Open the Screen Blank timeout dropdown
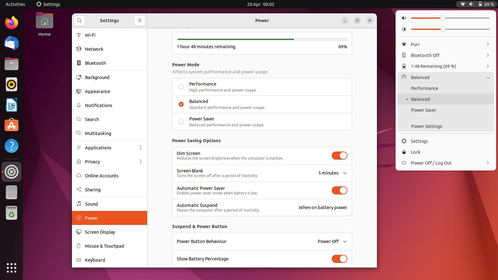 (332, 173)
